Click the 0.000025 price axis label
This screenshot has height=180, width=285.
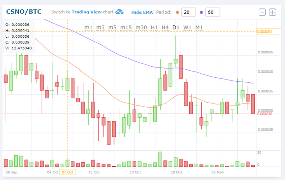[x=265, y=130]
